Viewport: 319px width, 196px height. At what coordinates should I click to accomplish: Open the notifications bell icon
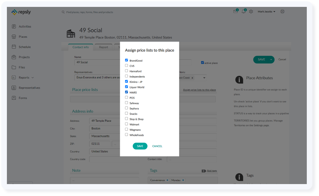tap(244, 11)
